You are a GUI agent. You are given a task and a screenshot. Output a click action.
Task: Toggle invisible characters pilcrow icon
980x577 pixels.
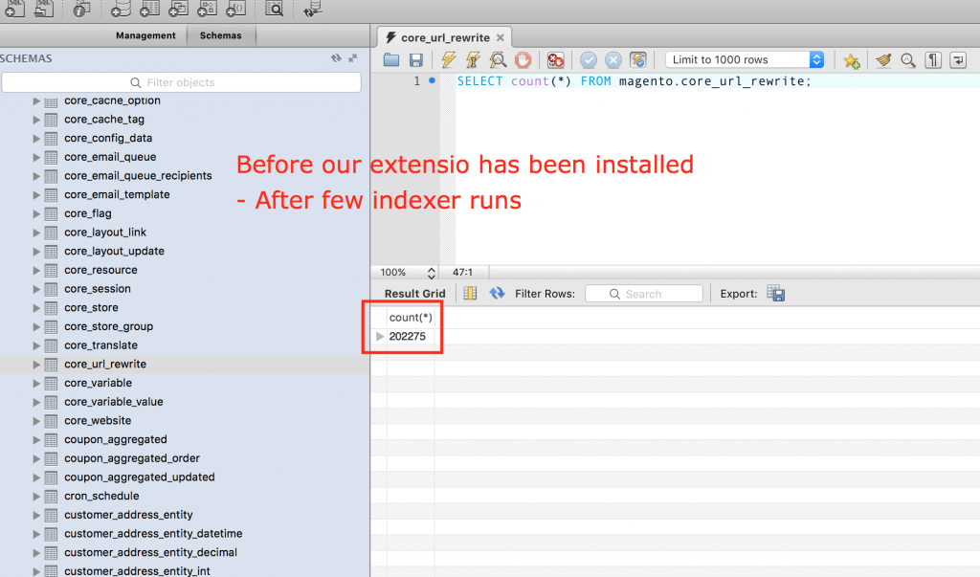[932, 60]
